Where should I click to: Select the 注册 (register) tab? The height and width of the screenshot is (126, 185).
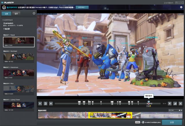click(x=6, y=14)
